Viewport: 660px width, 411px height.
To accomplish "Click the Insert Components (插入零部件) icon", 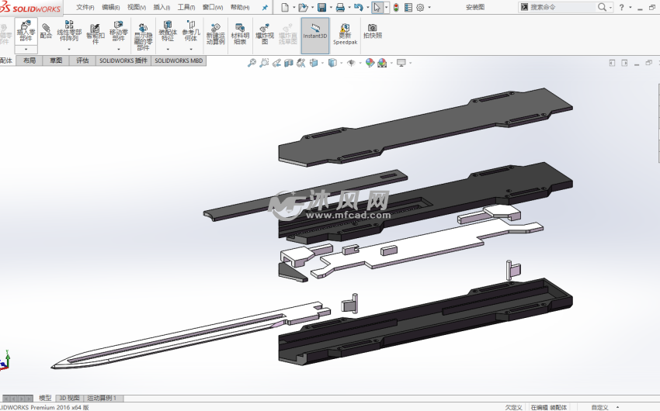I will tap(26, 31).
